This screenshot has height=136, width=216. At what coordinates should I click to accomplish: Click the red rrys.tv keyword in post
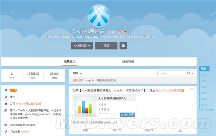(x=118, y=90)
